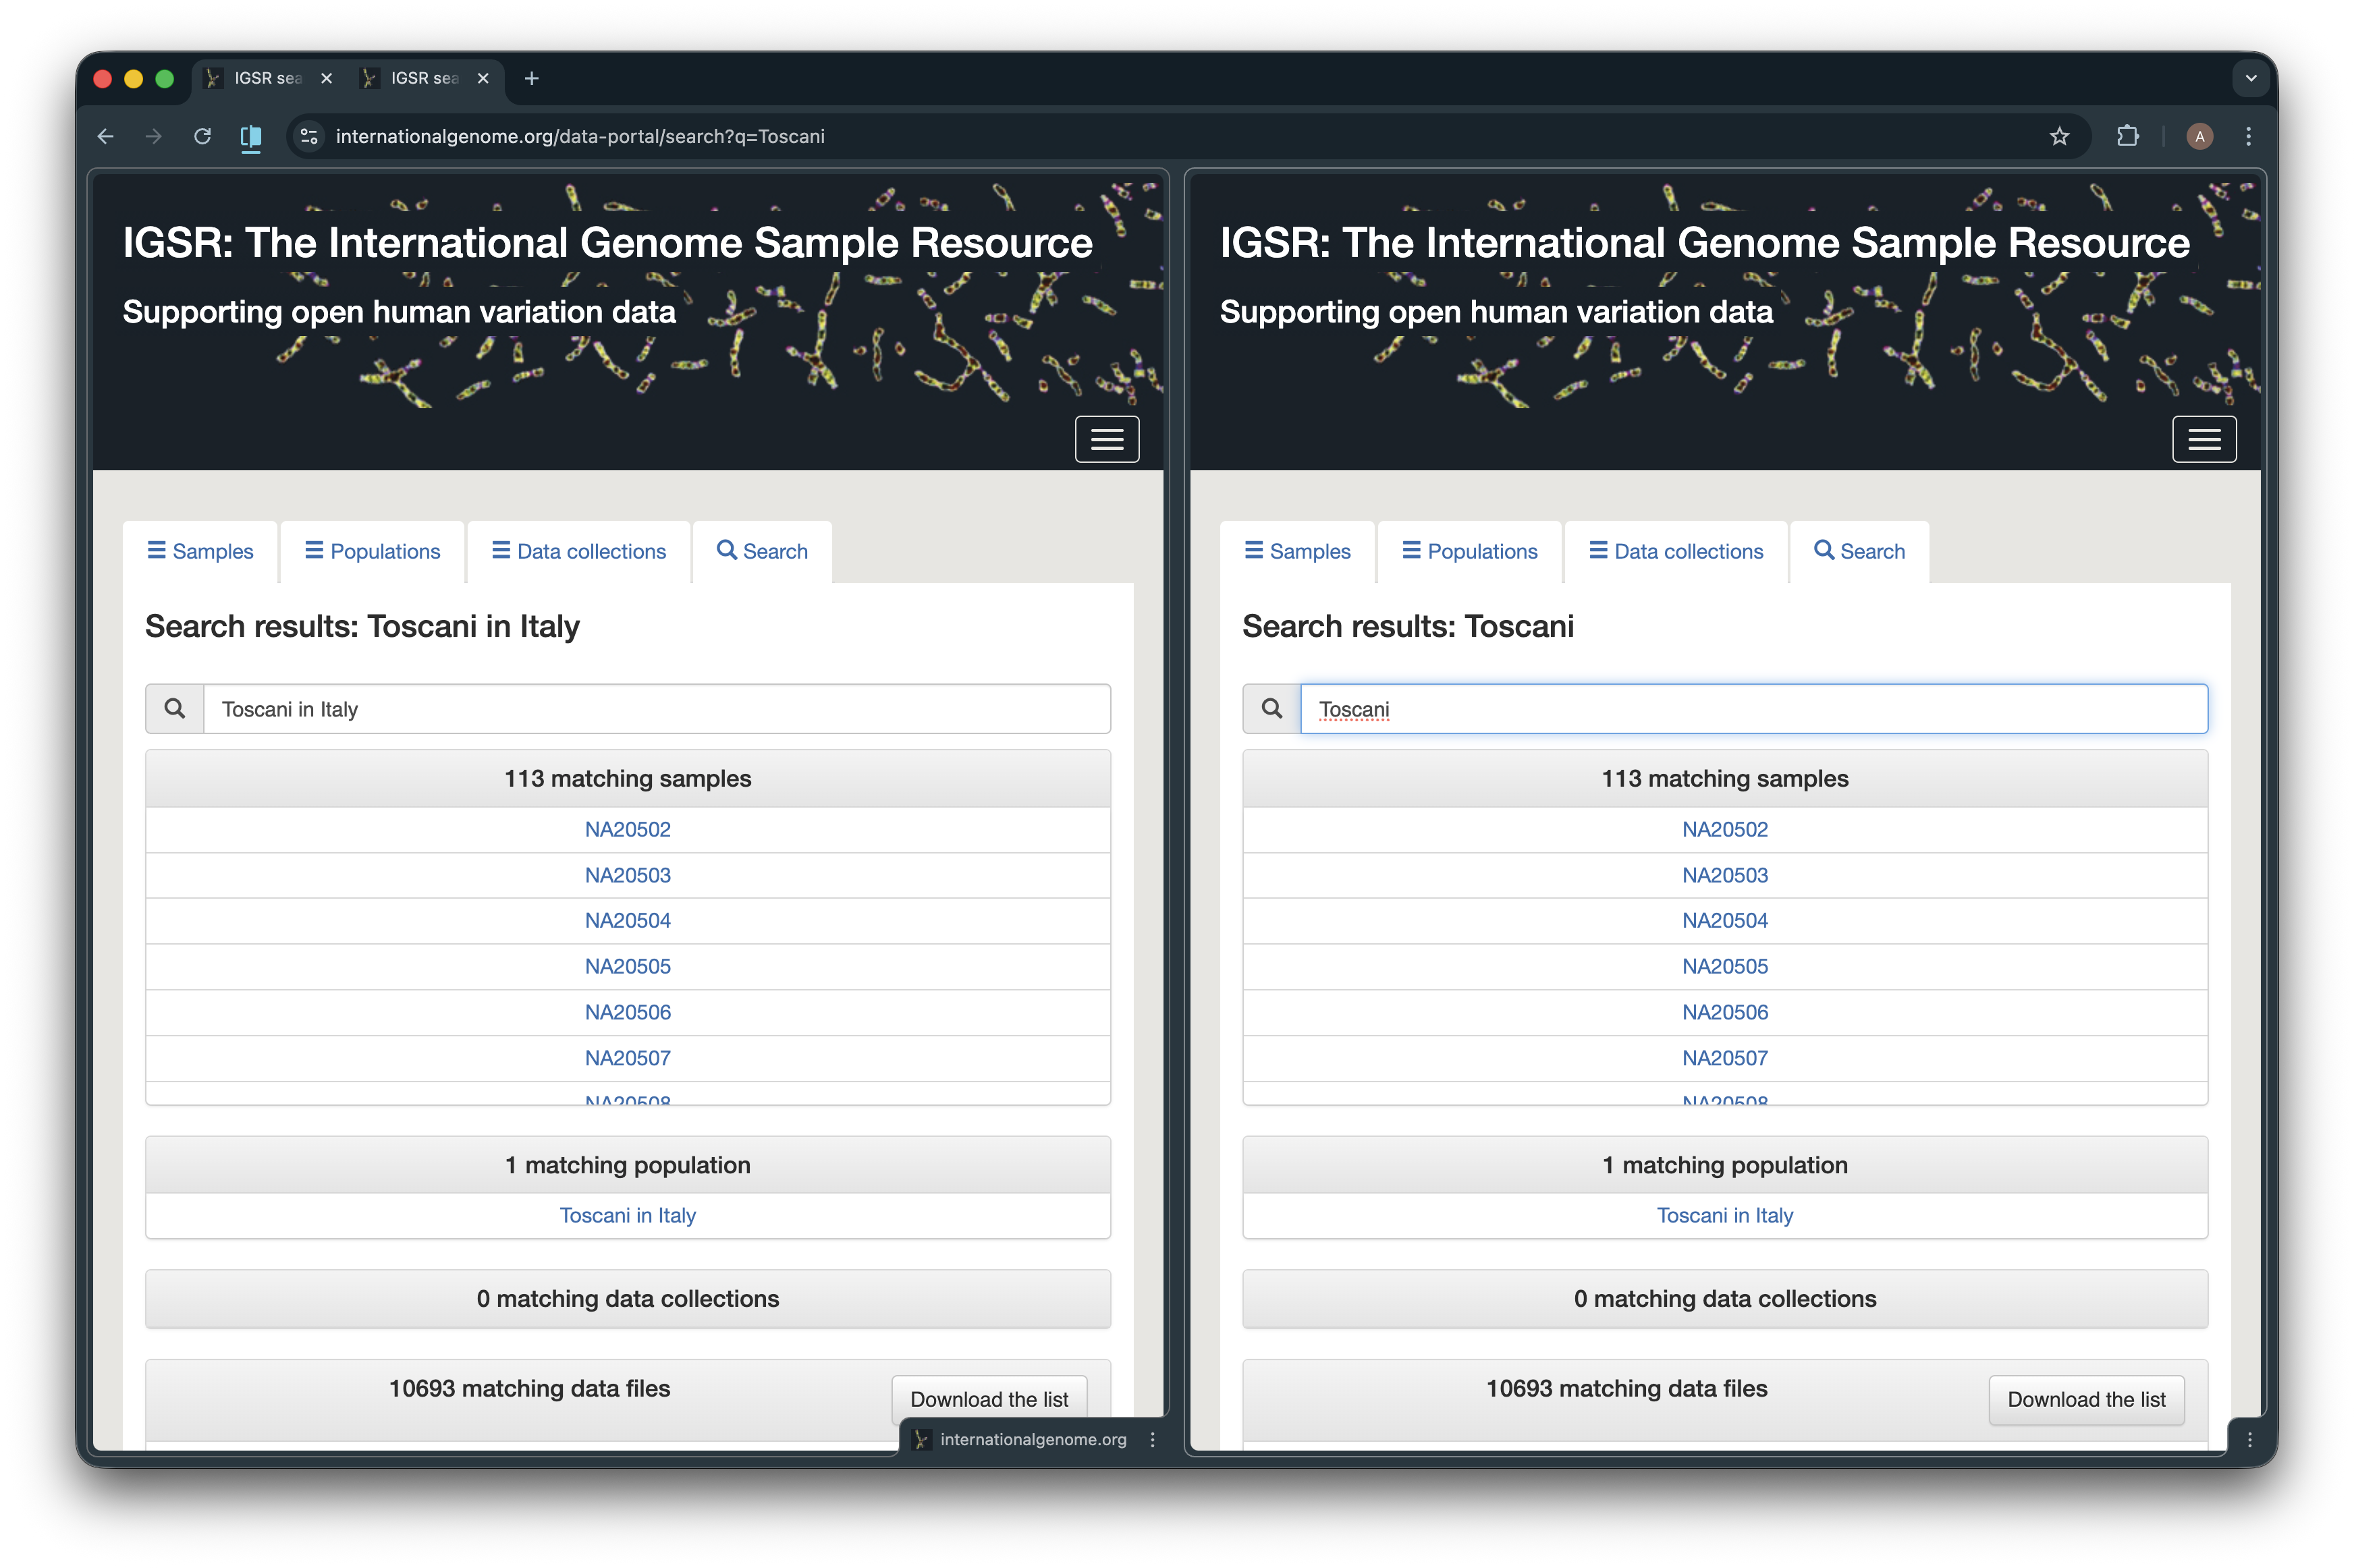The height and width of the screenshot is (1568, 2354).
Task: Open a new browser tab with the plus button
Action: pyautogui.click(x=531, y=78)
